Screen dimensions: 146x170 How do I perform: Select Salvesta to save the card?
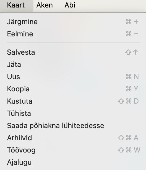pos(73,52)
